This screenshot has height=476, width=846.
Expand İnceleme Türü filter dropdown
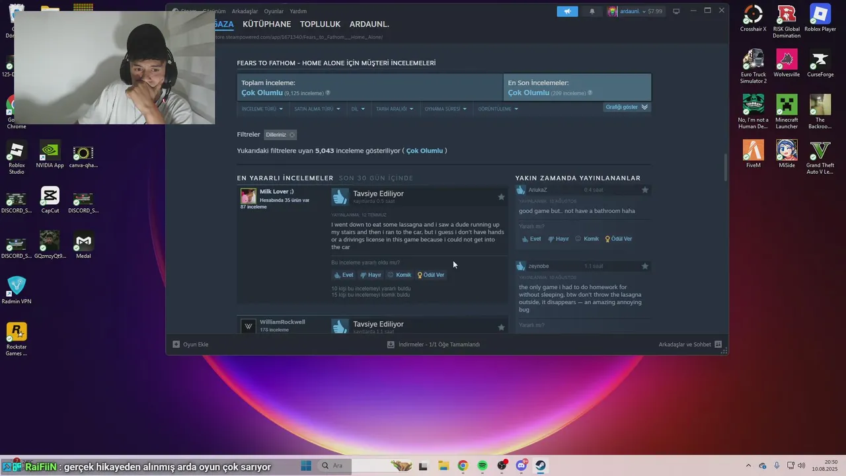(262, 109)
